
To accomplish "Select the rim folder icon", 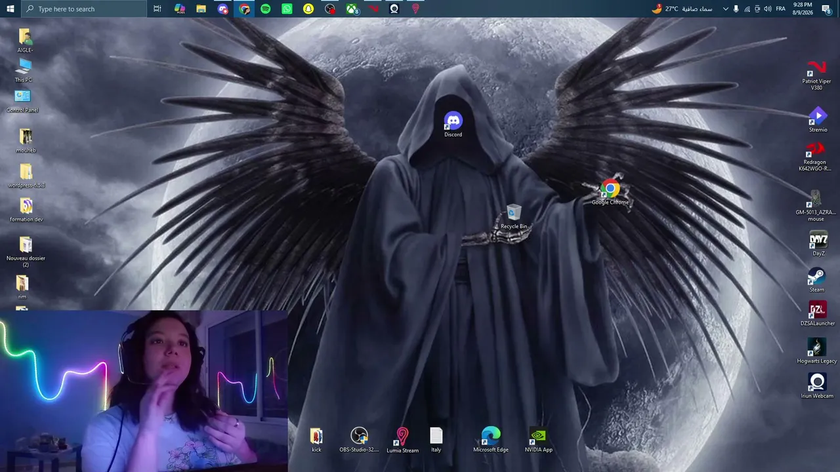I will coord(22,287).
